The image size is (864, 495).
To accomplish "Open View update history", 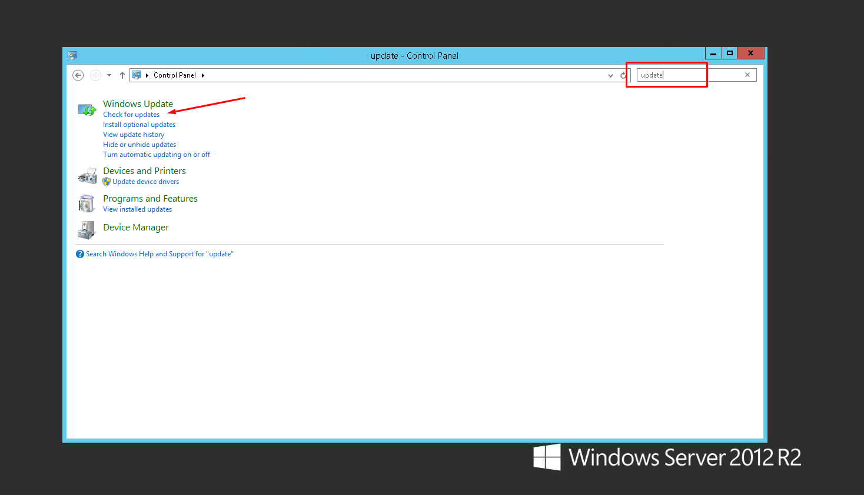I will [134, 135].
